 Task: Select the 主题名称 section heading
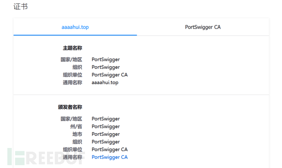72,48
